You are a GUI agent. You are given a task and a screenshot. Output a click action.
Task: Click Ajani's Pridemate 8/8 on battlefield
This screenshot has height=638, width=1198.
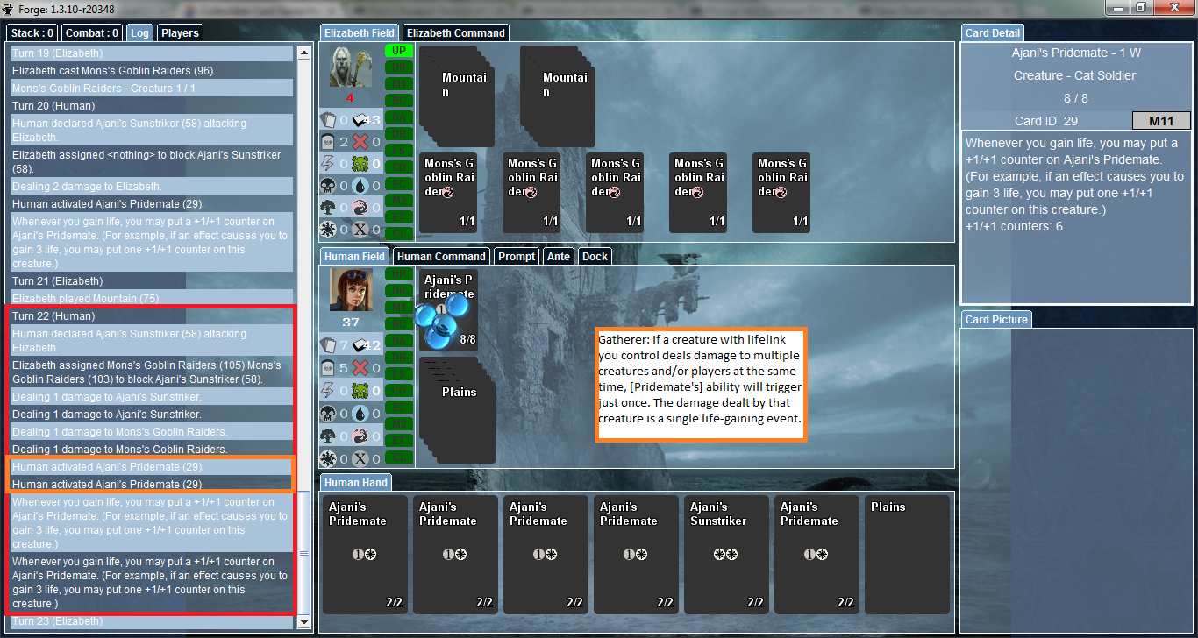tap(449, 308)
